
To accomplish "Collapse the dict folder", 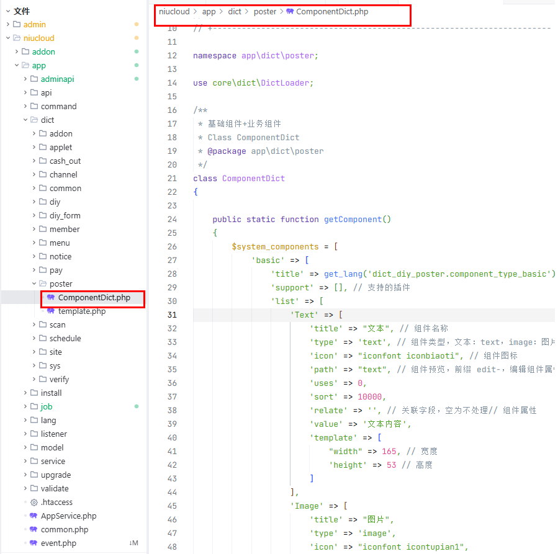I will [x=25, y=120].
